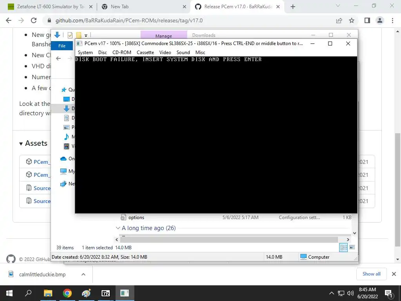This screenshot has width=401, height=301.
Task: Click the second PCem_ asset link
Action: pyautogui.click(x=42, y=175)
